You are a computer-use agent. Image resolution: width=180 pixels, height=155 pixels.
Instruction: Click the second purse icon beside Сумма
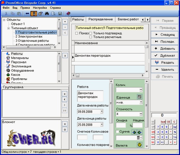[139, 132]
